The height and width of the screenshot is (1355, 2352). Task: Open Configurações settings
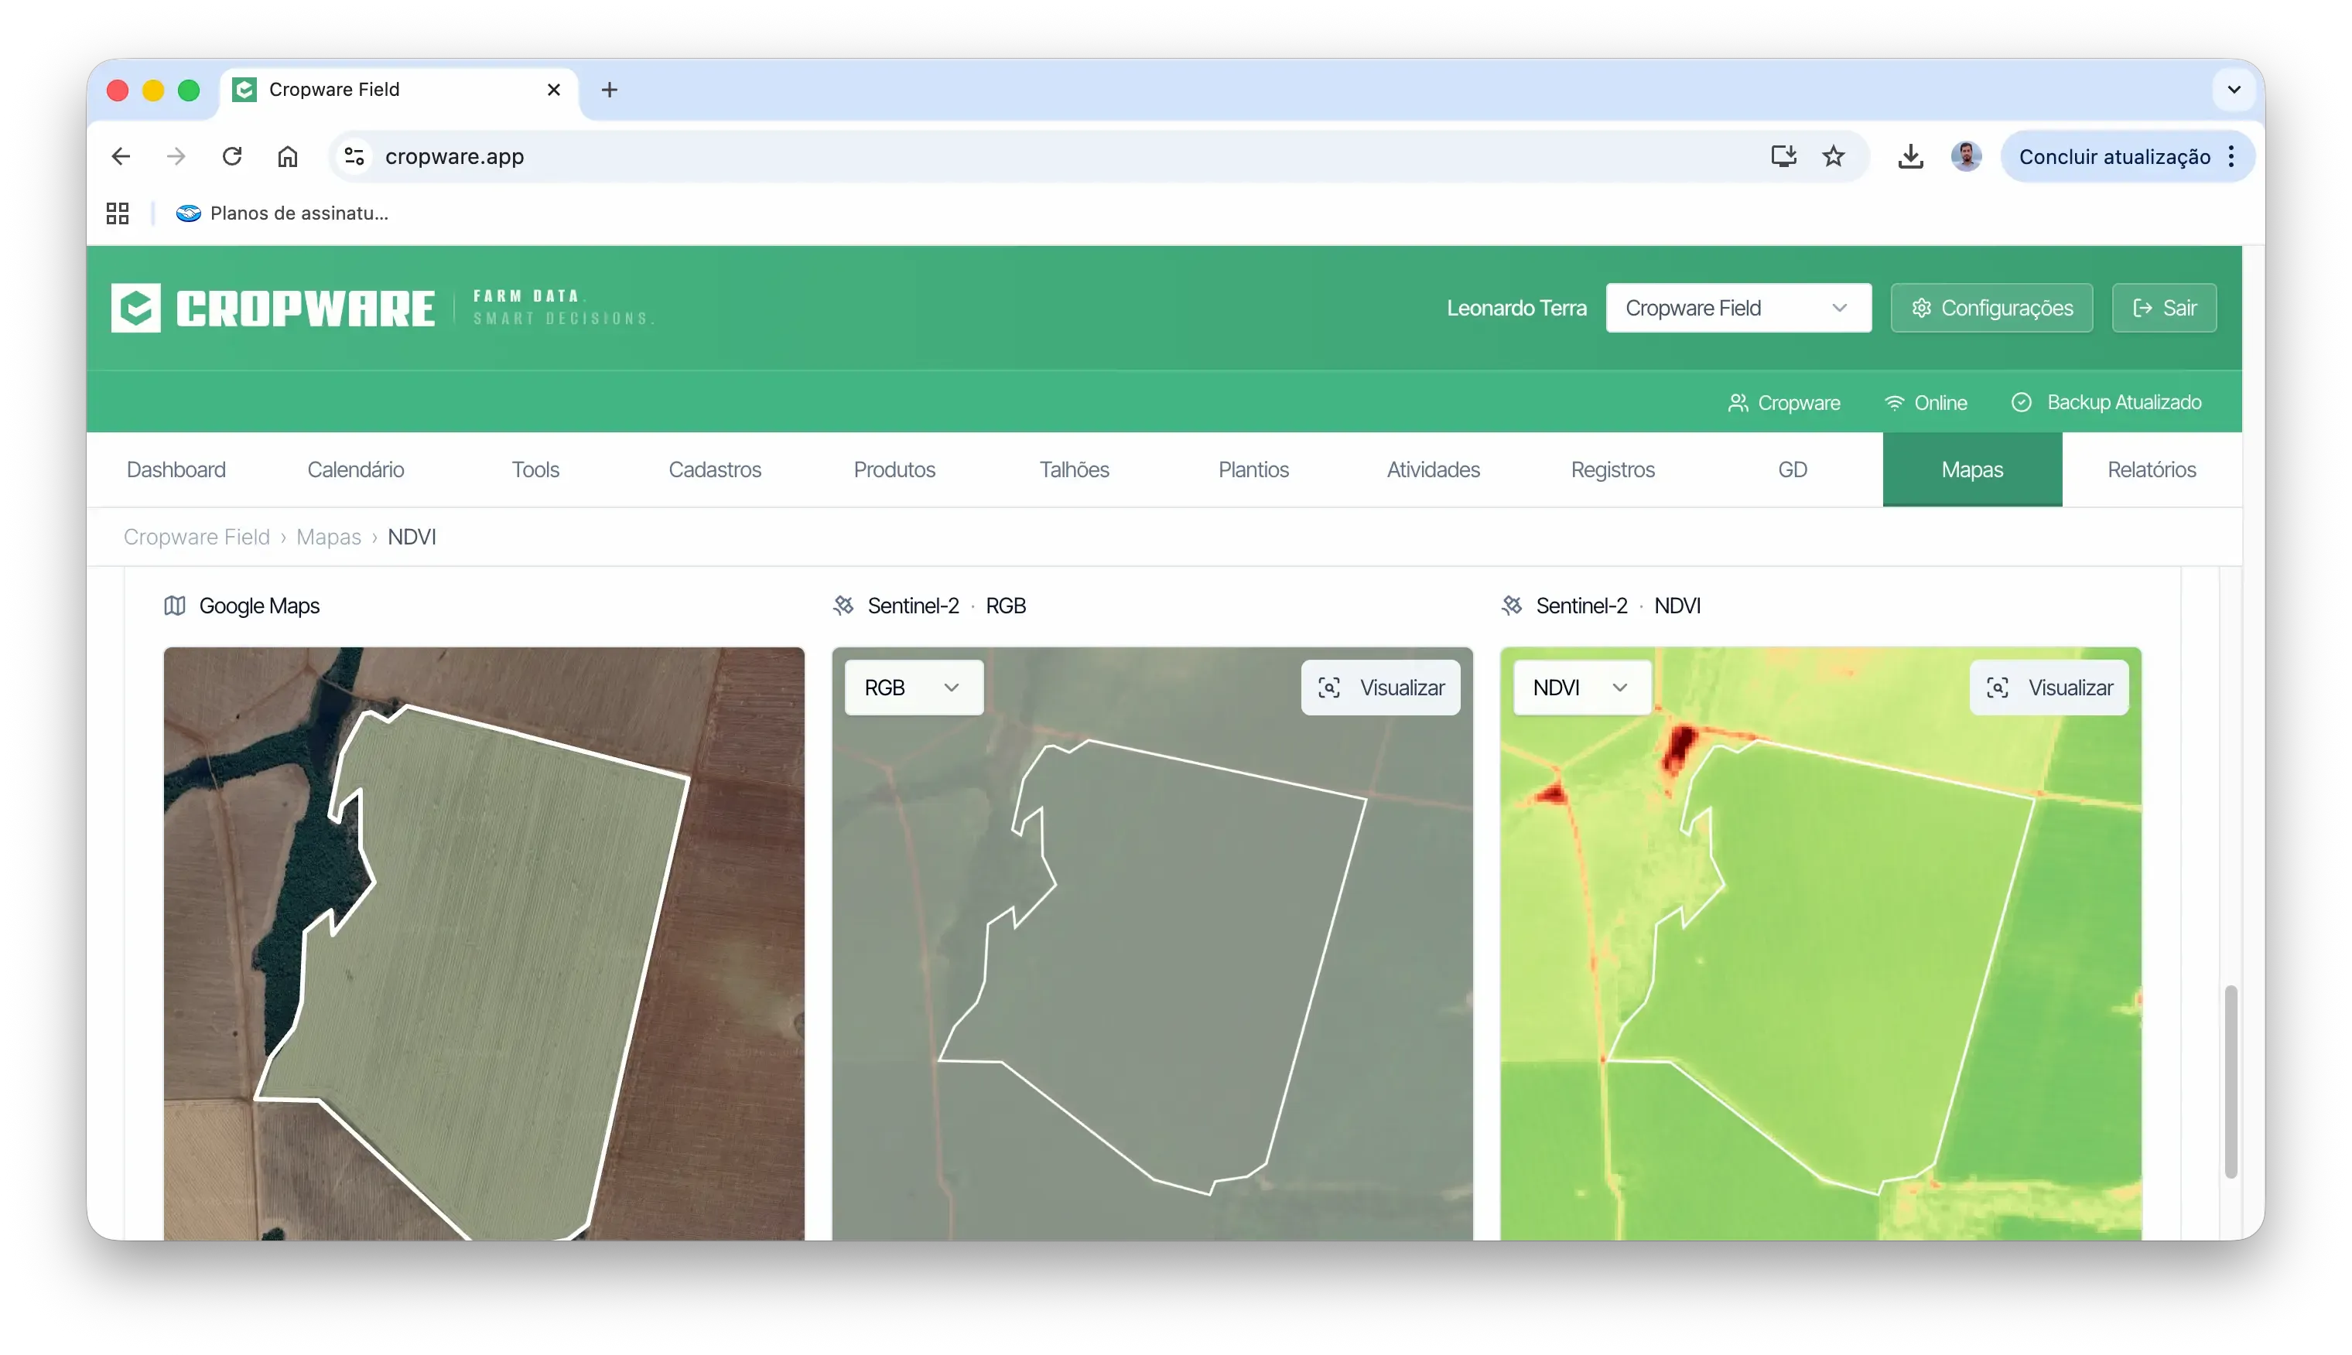[x=1991, y=308]
